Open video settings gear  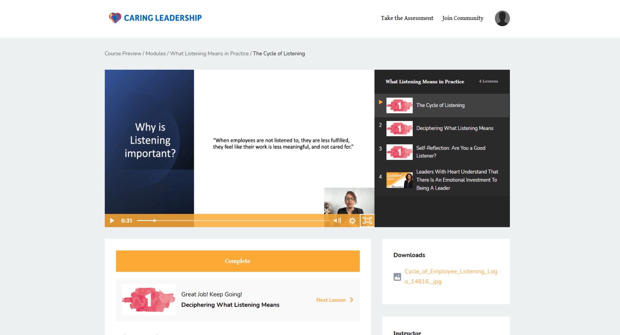pos(352,221)
